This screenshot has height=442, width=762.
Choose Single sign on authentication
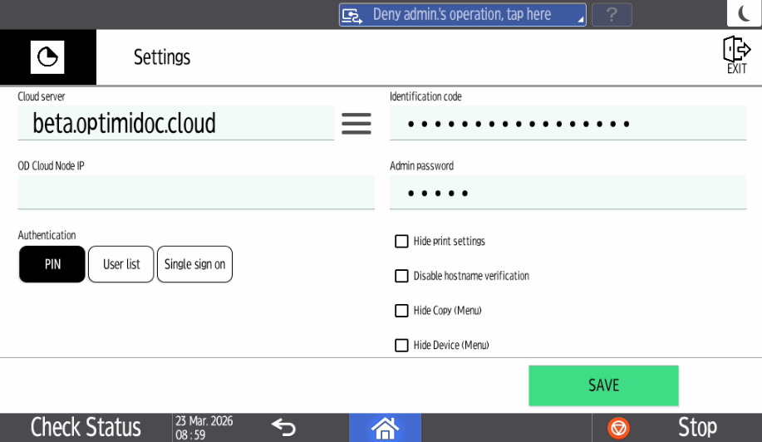click(x=194, y=264)
